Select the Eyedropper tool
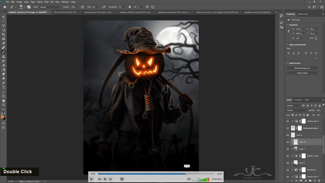The height and width of the screenshot is (183, 325). tap(3, 43)
